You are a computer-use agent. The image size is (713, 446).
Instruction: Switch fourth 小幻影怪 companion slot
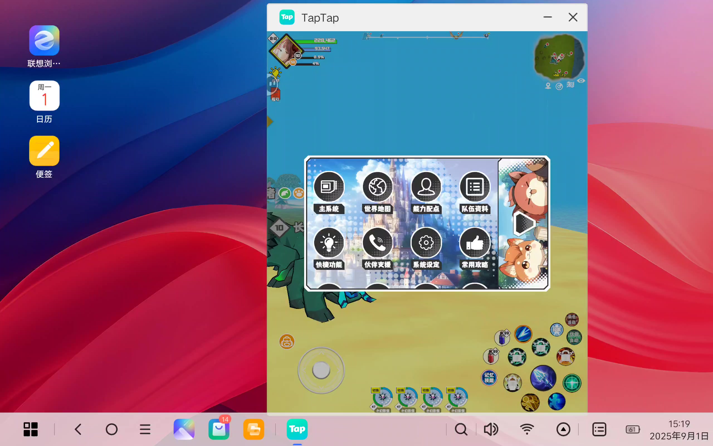[457, 399]
